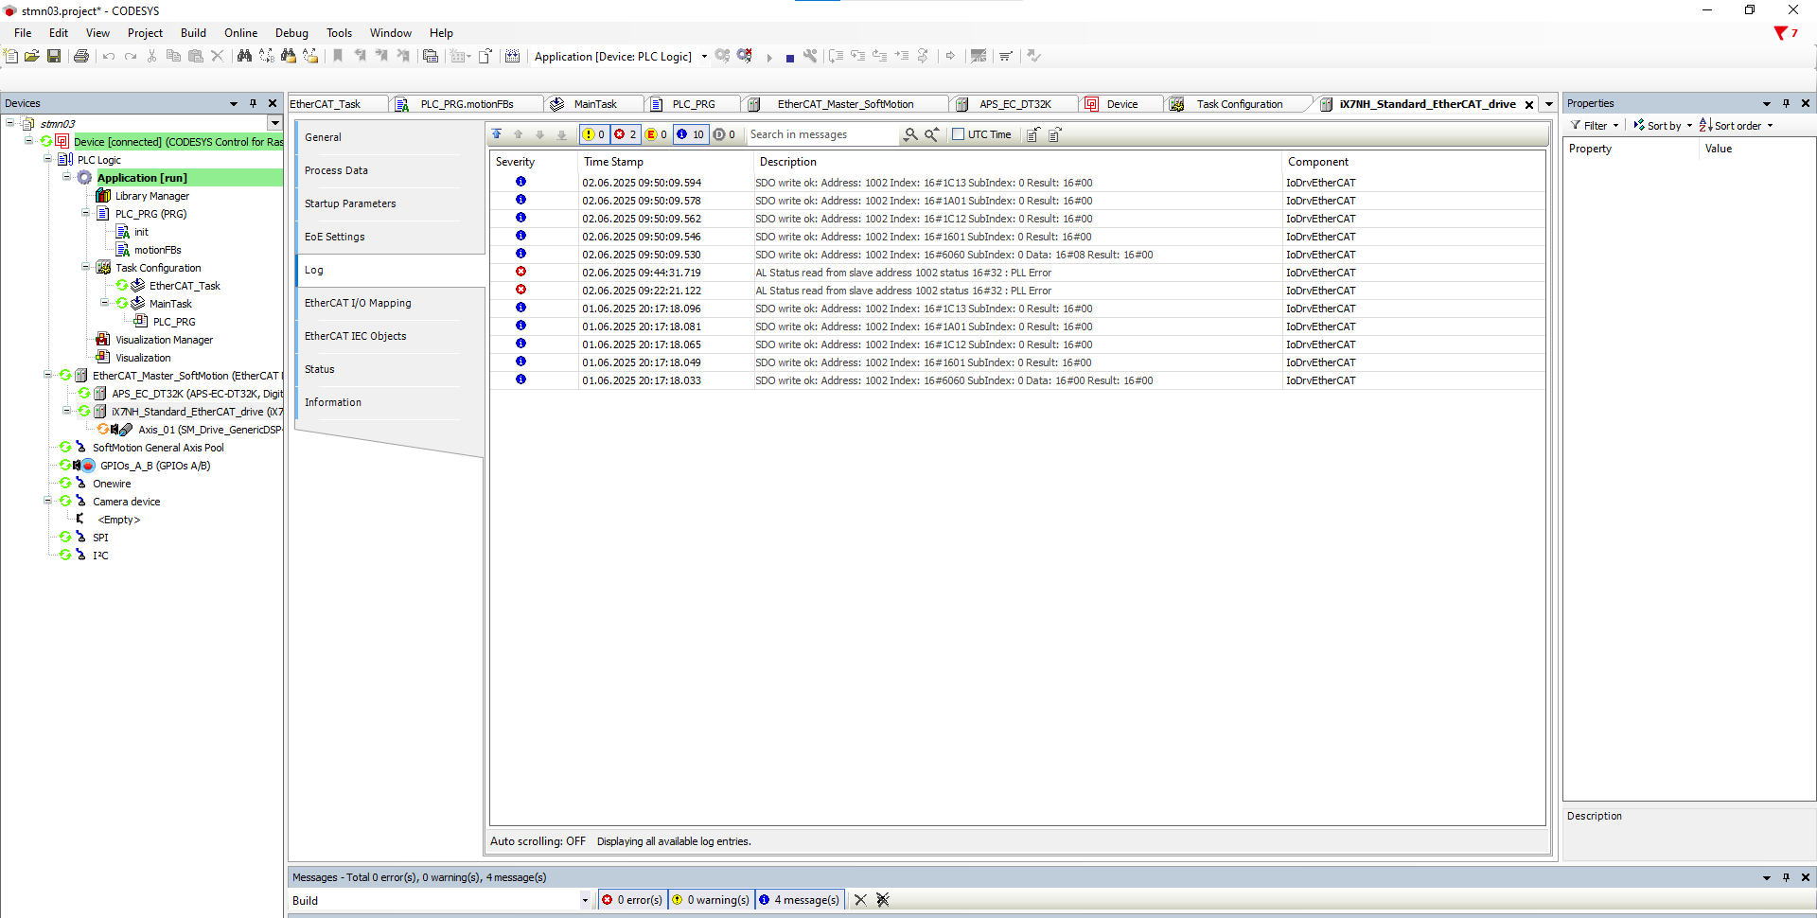
Task: Click the search down magnifier icon
Action: tap(909, 135)
